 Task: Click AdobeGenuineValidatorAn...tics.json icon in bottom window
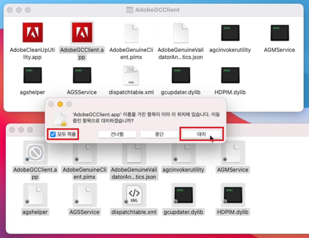(134, 153)
